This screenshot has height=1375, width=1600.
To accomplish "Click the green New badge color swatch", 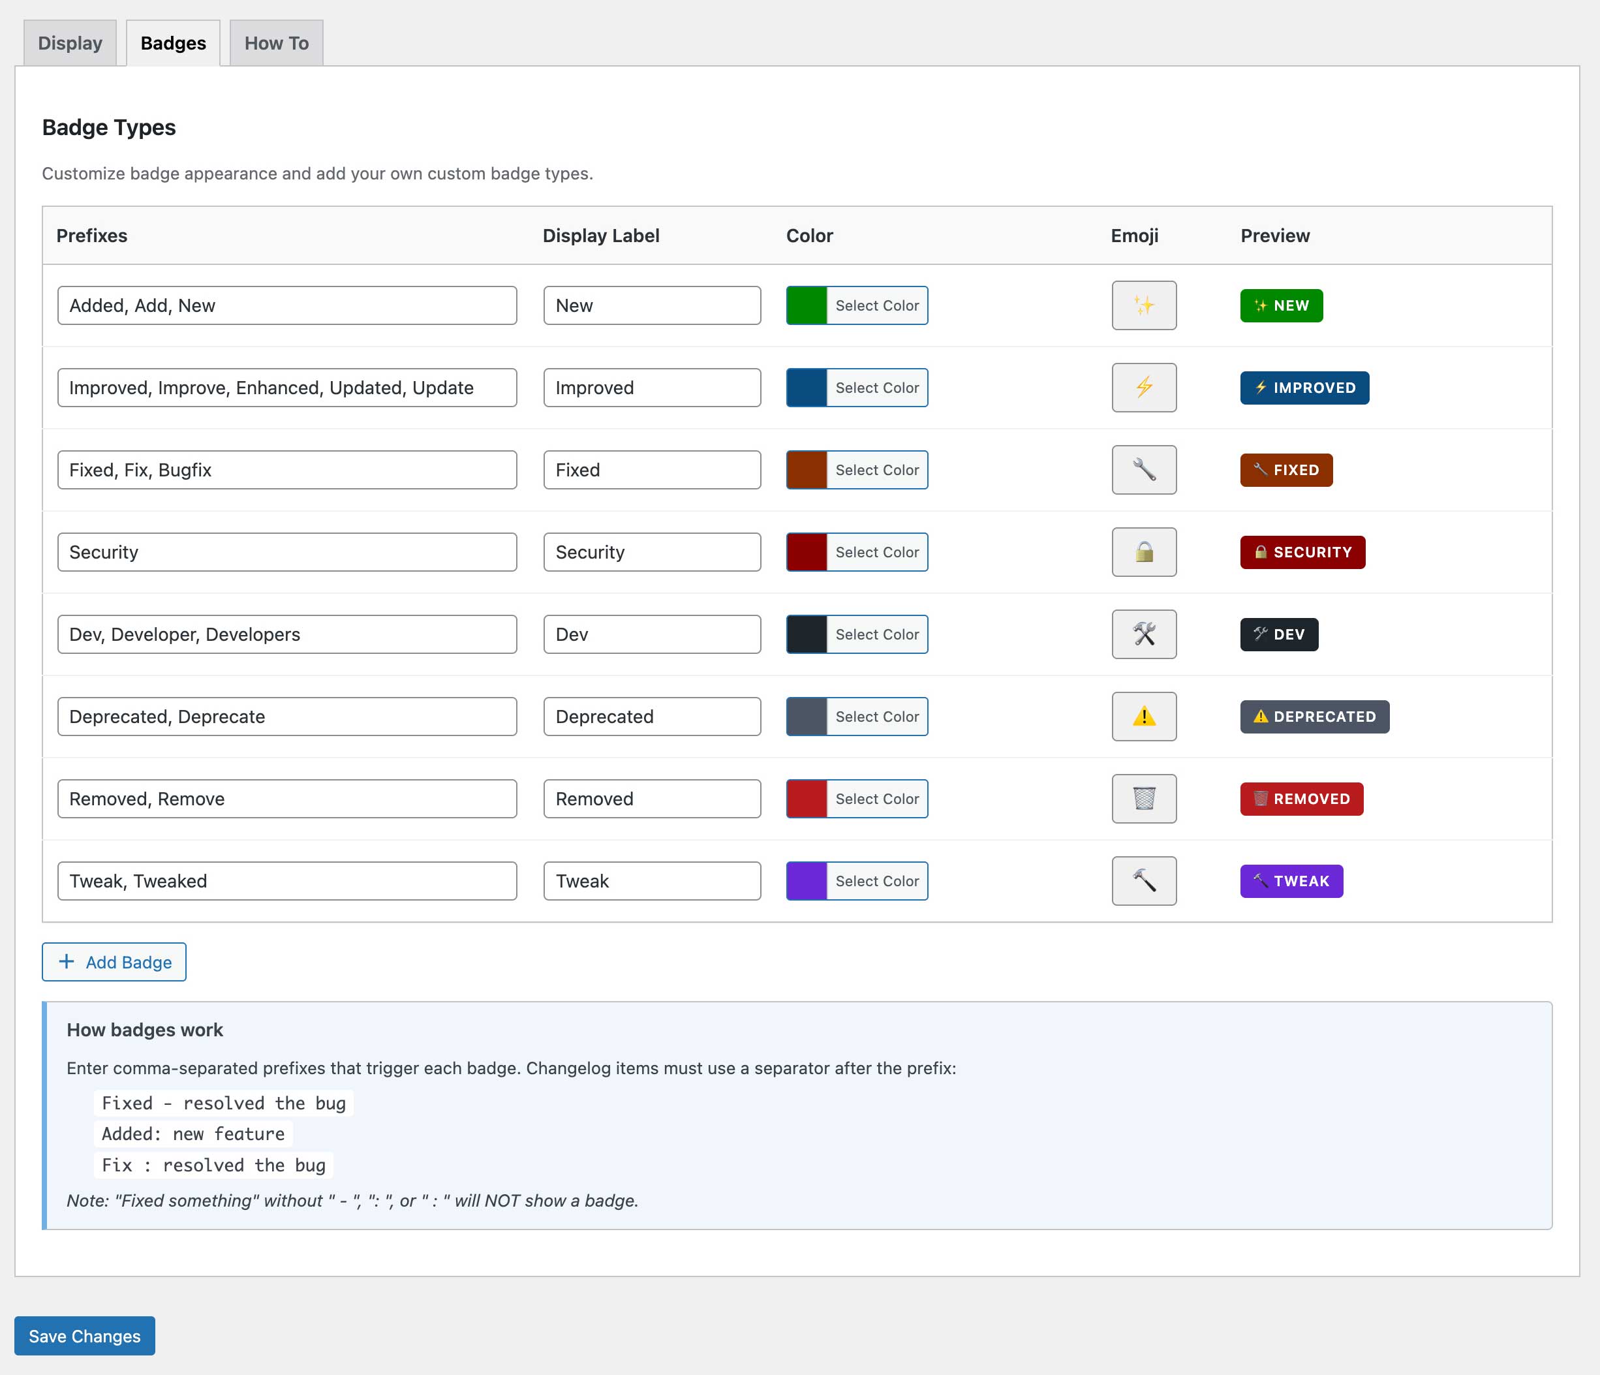I will click(x=806, y=305).
